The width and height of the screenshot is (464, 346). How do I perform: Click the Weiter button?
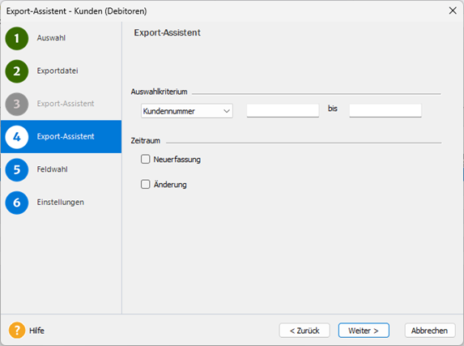(x=364, y=331)
